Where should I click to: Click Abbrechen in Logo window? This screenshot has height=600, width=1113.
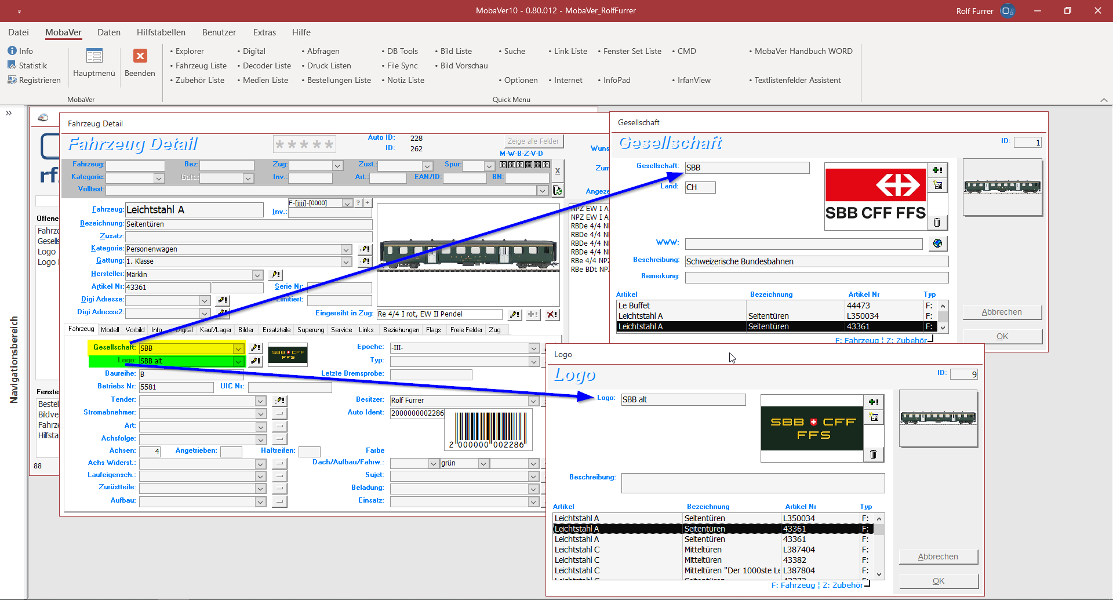click(938, 557)
